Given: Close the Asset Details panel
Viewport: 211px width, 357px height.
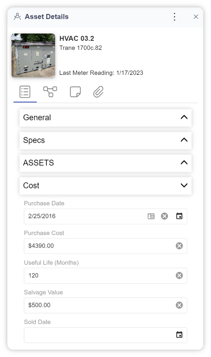Looking at the screenshot, I should (x=196, y=17).
